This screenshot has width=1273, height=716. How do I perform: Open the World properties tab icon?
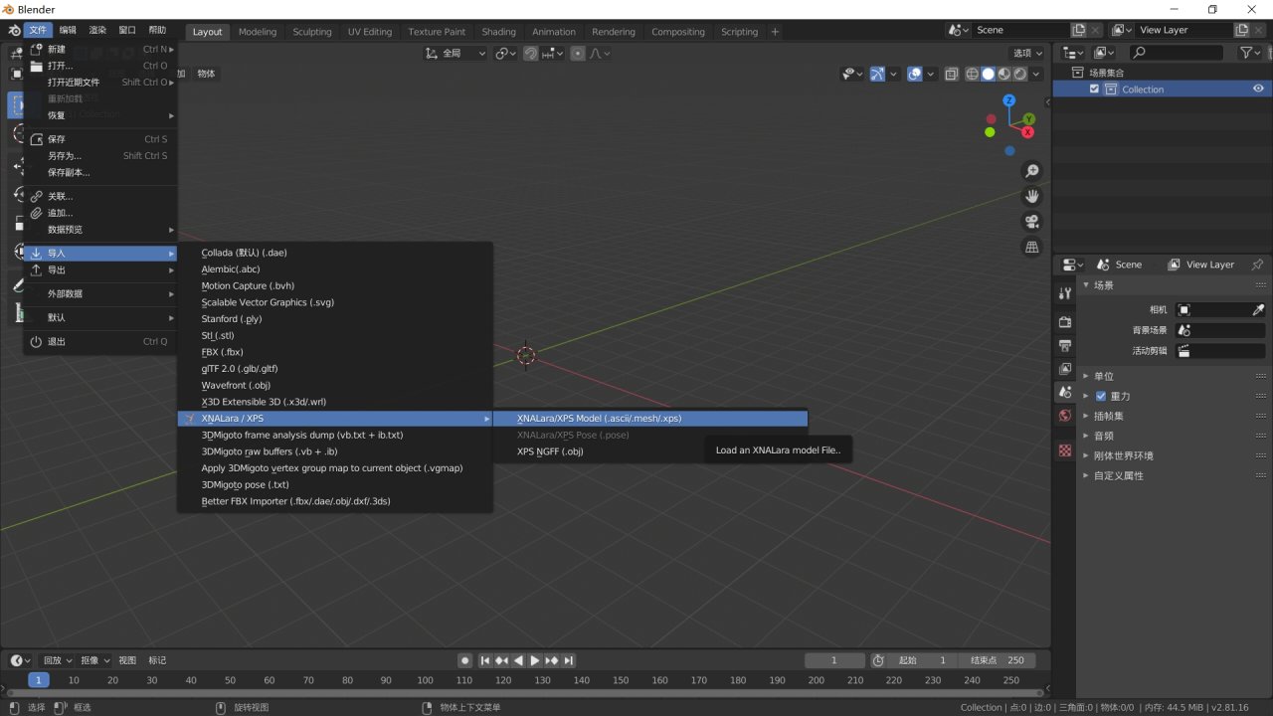tap(1065, 416)
